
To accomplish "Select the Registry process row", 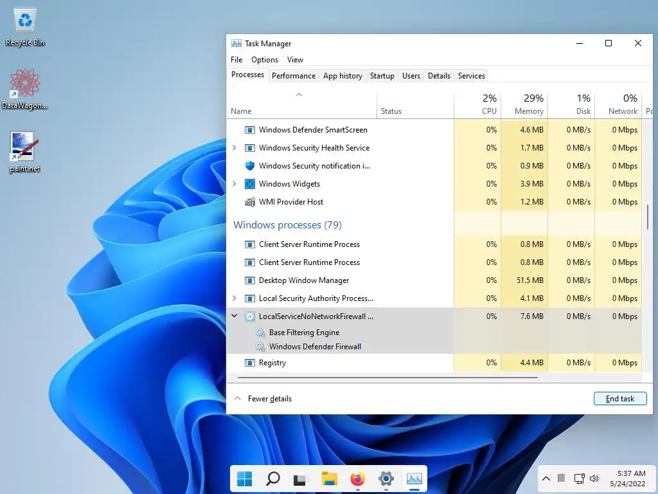I will pyautogui.click(x=434, y=363).
